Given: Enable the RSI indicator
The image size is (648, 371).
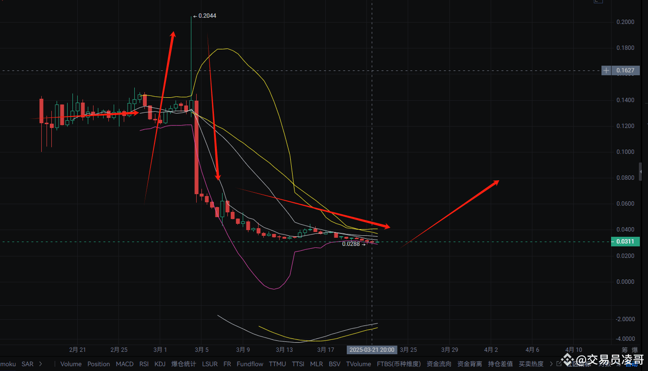Looking at the screenshot, I should tap(144, 364).
